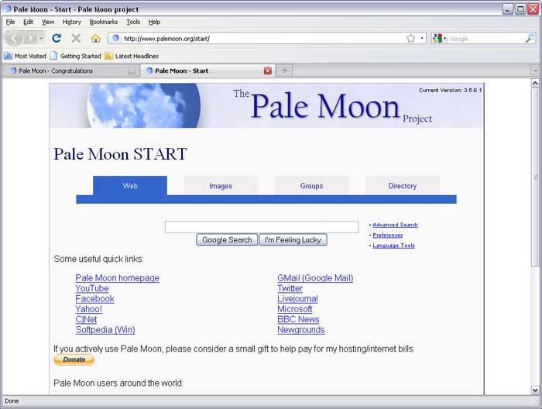Viewport: 542px width, 409px height.
Task: Switch to Pale Moon - Congratulations tab
Action: (x=71, y=70)
